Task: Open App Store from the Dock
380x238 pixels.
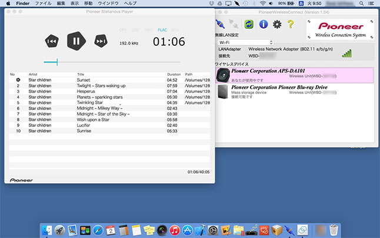Action: 187,230
